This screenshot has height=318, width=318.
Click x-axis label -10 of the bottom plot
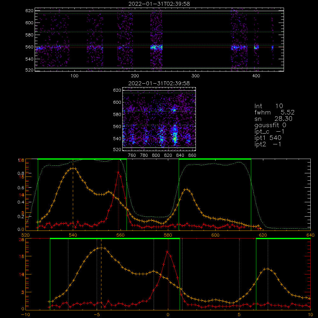click(x=25, y=315)
